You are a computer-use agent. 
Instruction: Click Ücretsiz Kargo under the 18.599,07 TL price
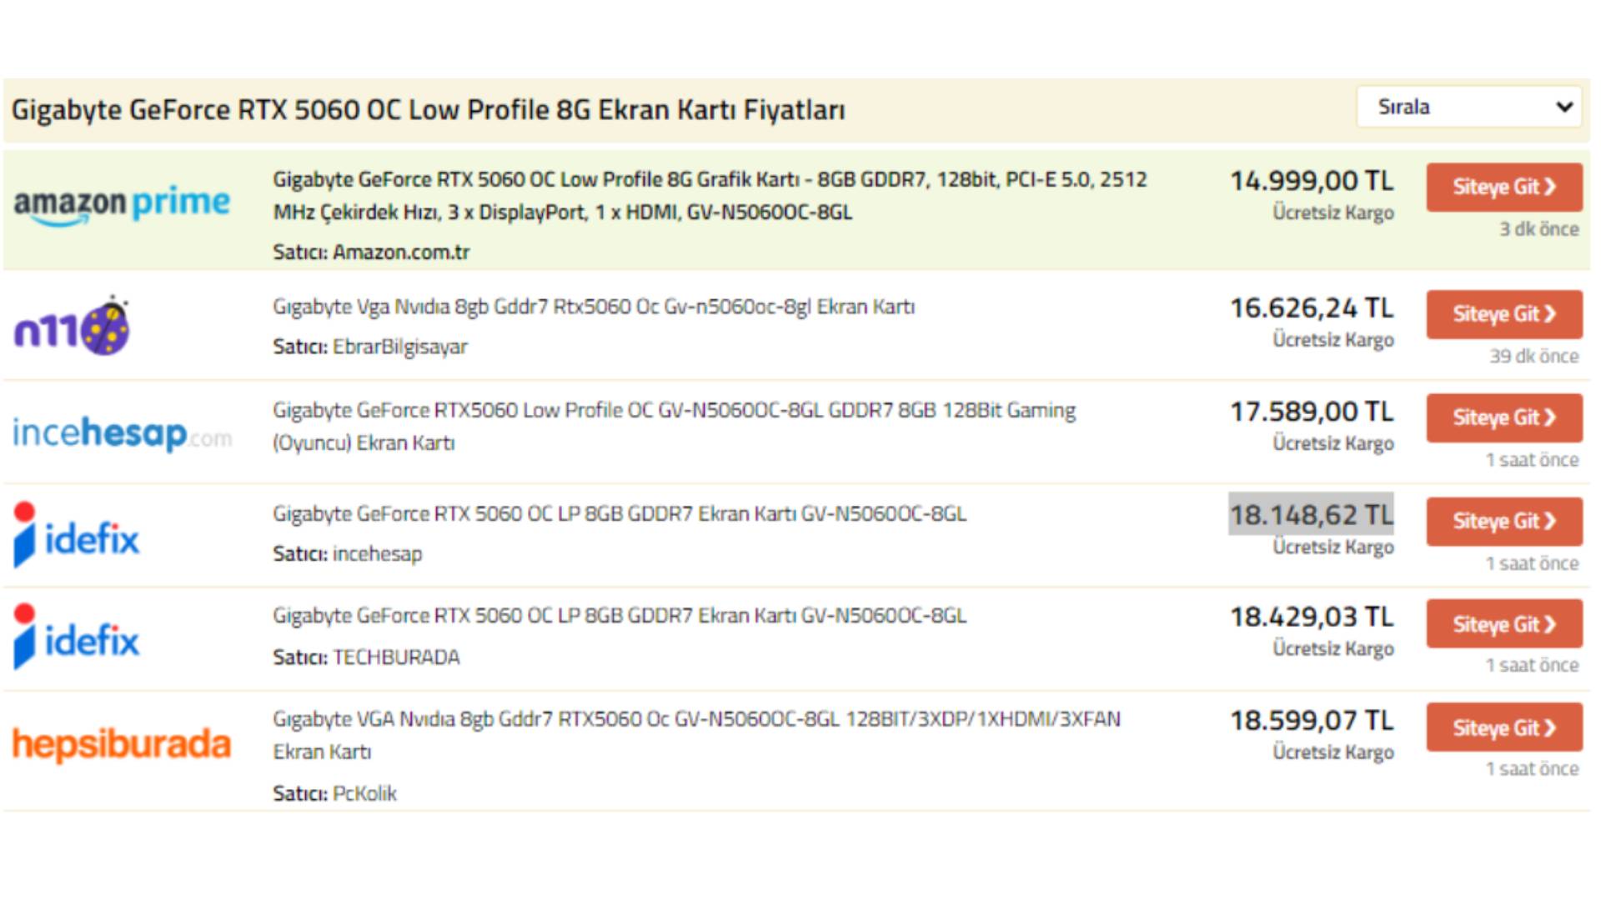[1333, 752]
